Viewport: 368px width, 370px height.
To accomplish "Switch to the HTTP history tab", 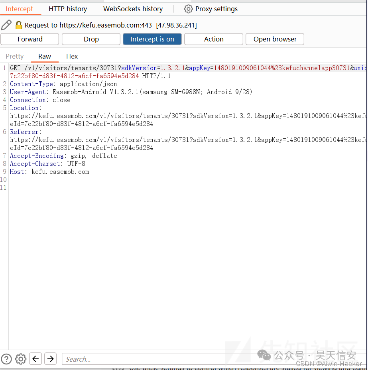I will click(68, 9).
